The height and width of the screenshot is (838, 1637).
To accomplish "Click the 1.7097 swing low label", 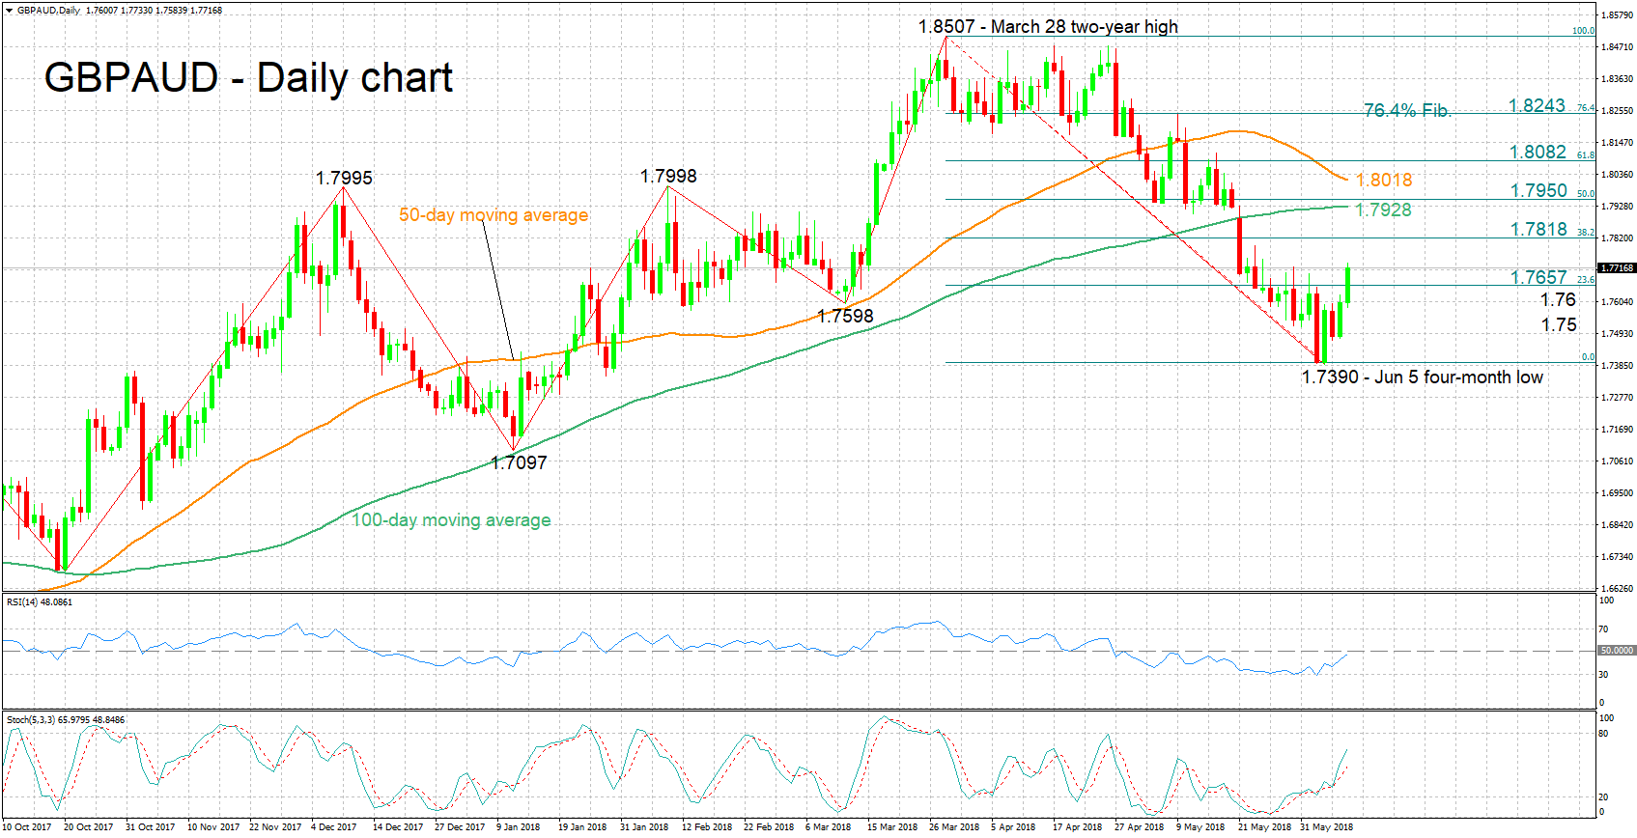I will (519, 462).
